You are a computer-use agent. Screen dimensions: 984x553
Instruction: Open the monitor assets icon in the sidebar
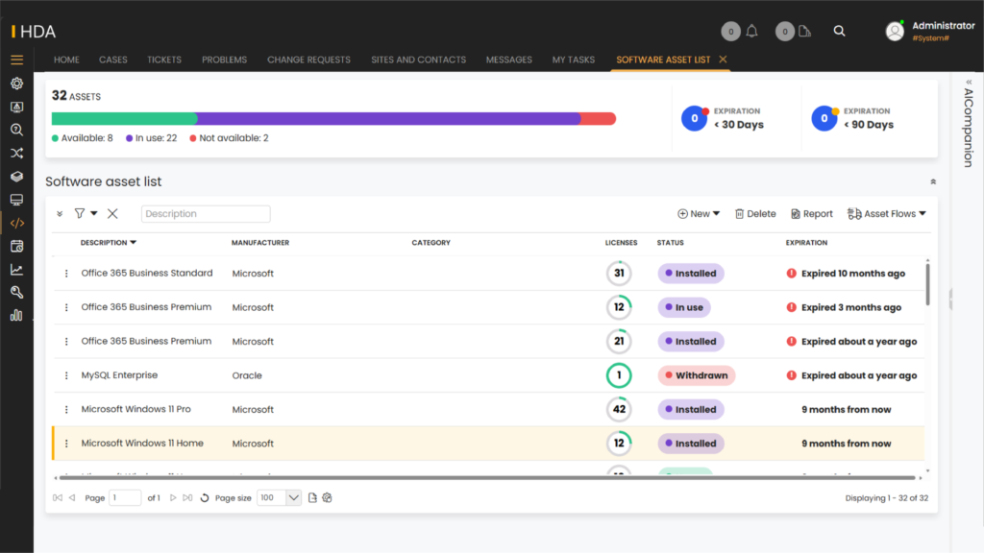(17, 200)
